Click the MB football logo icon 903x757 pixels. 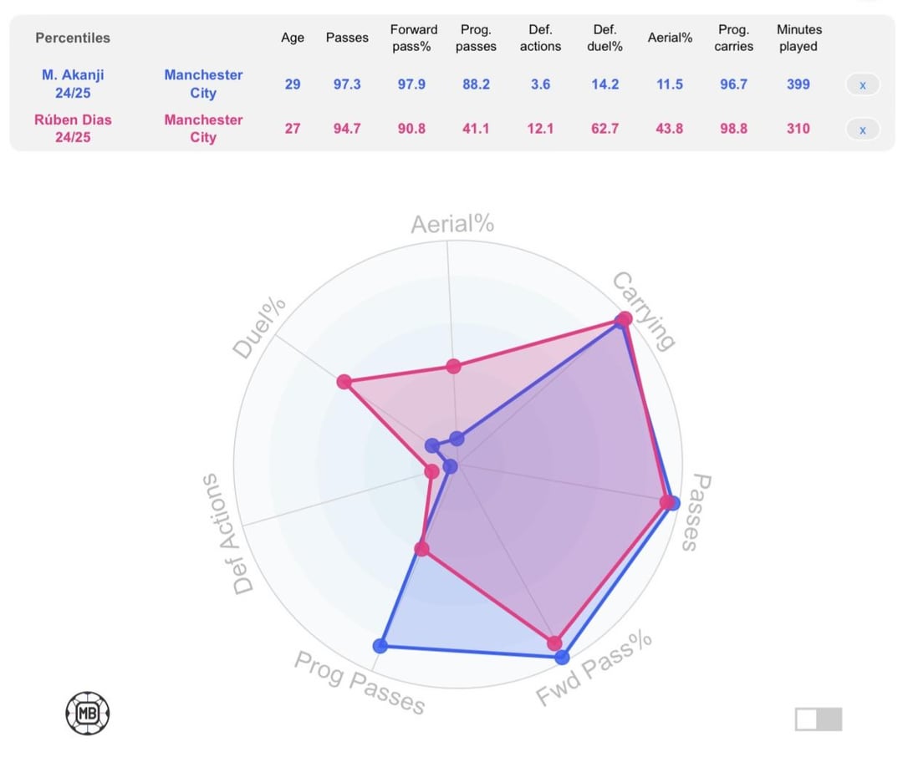click(x=88, y=713)
